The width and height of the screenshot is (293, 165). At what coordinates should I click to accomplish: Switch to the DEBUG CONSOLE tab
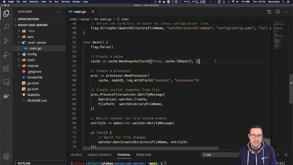(100, 155)
